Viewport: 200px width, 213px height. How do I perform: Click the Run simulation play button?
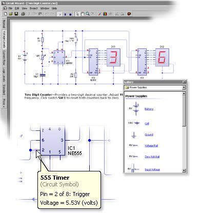[59, 14]
